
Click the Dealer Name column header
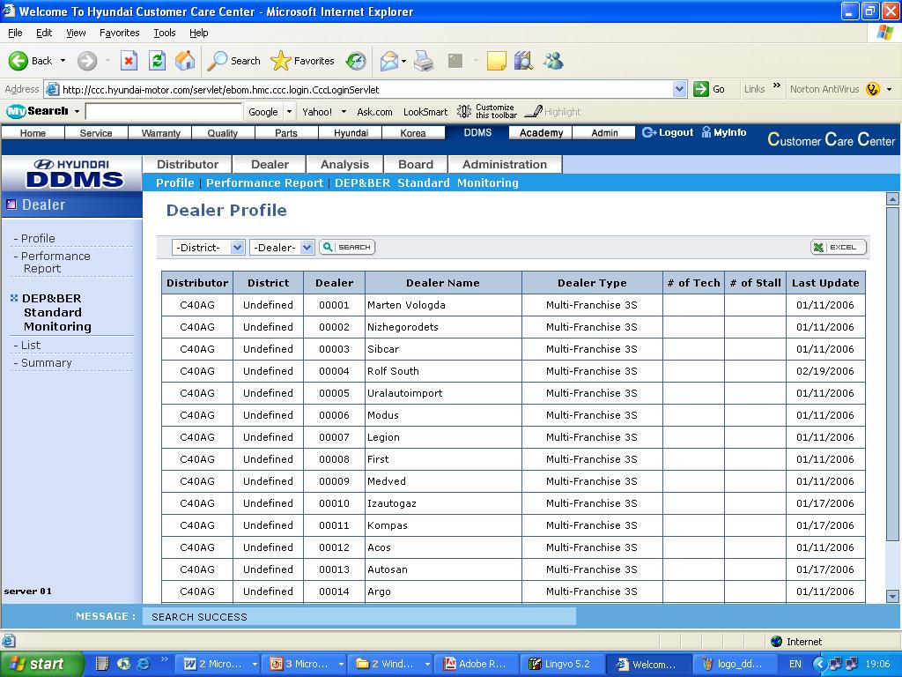pyautogui.click(x=443, y=283)
